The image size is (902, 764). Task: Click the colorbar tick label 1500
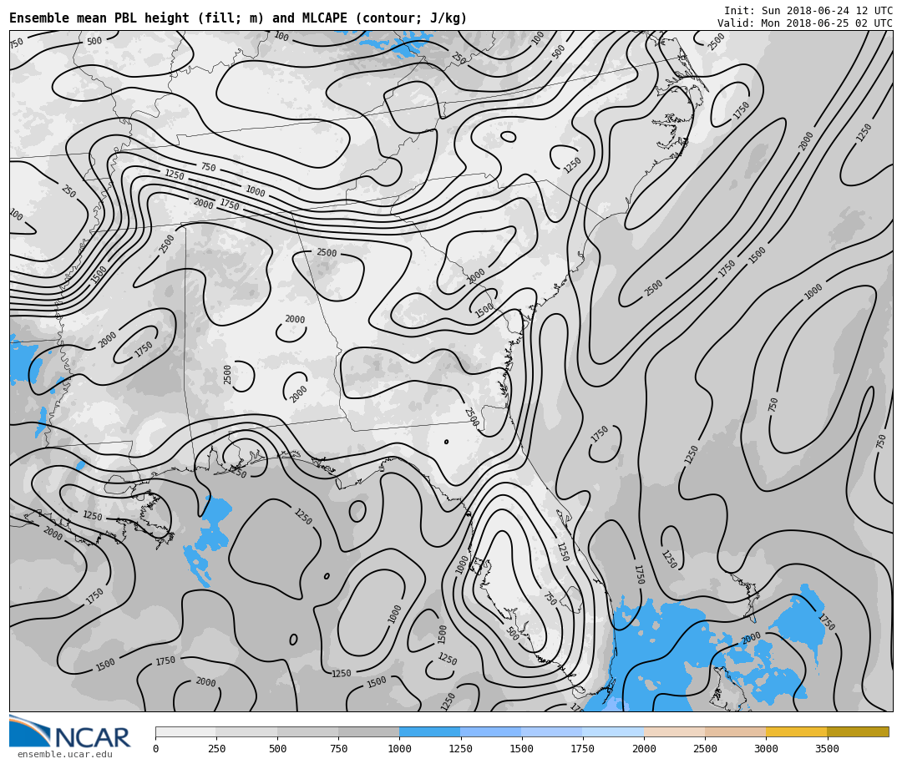[522, 748]
